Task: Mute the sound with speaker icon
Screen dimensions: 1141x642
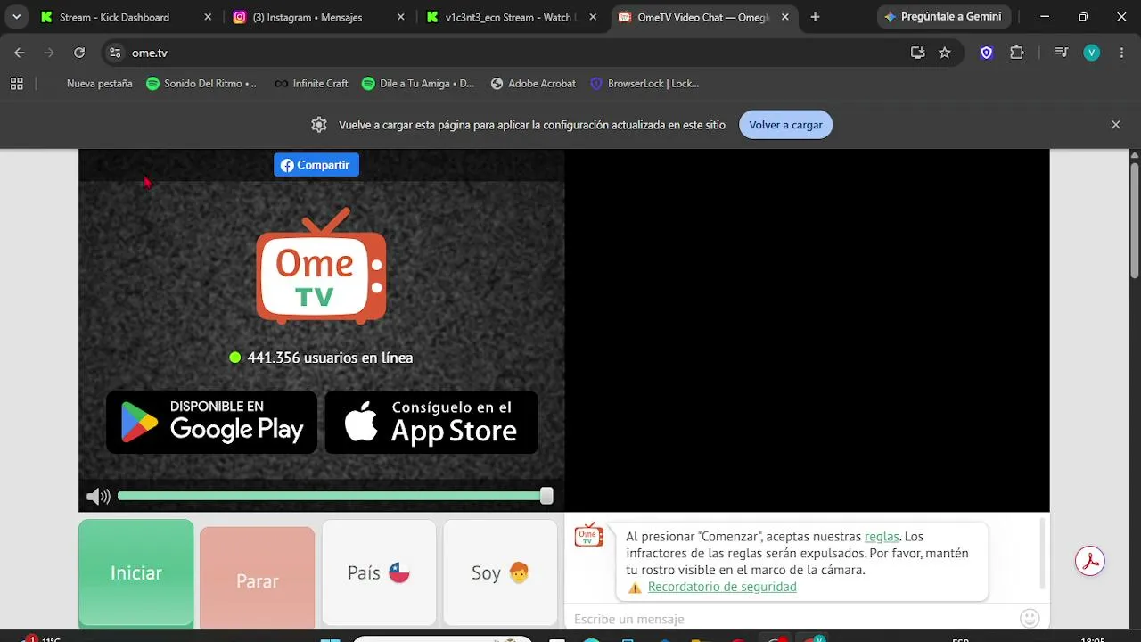Action: tap(98, 497)
